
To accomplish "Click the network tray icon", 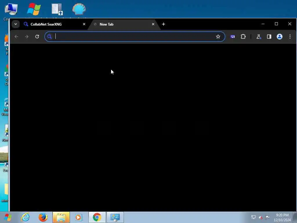I will click(x=253, y=217).
